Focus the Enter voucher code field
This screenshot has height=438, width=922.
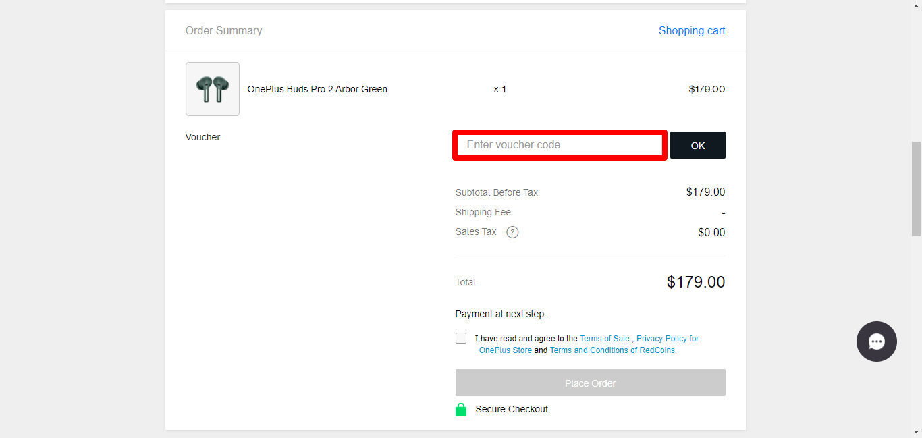[560, 145]
